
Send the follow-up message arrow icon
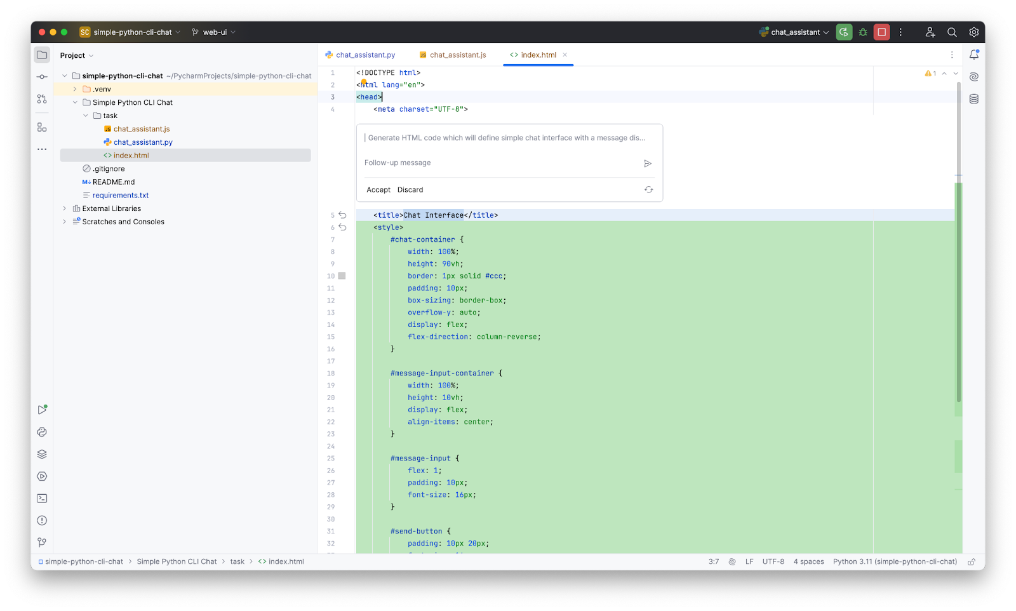[648, 164]
